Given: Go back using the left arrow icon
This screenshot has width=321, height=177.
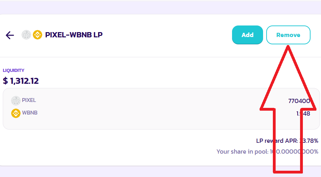Looking at the screenshot, I should tap(10, 35).
